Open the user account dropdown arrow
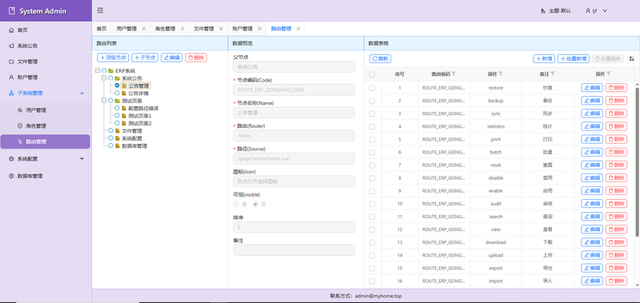 (605, 11)
